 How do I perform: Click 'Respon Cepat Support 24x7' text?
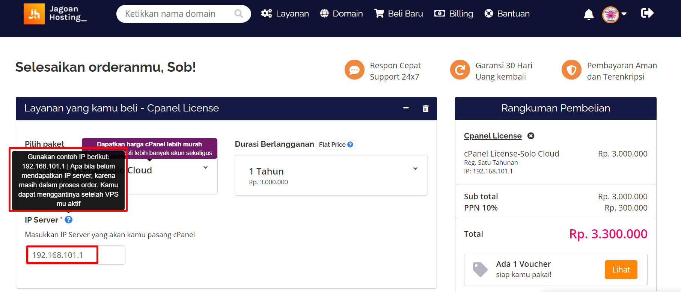click(395, 71)
